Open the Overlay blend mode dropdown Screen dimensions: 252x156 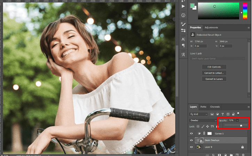pyautogui.click(x=203, y=120)
